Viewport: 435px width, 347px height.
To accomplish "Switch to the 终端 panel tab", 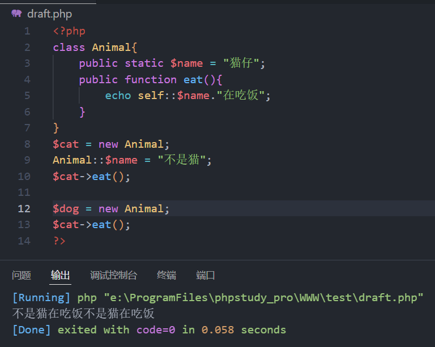I will [x=167, y=275].
